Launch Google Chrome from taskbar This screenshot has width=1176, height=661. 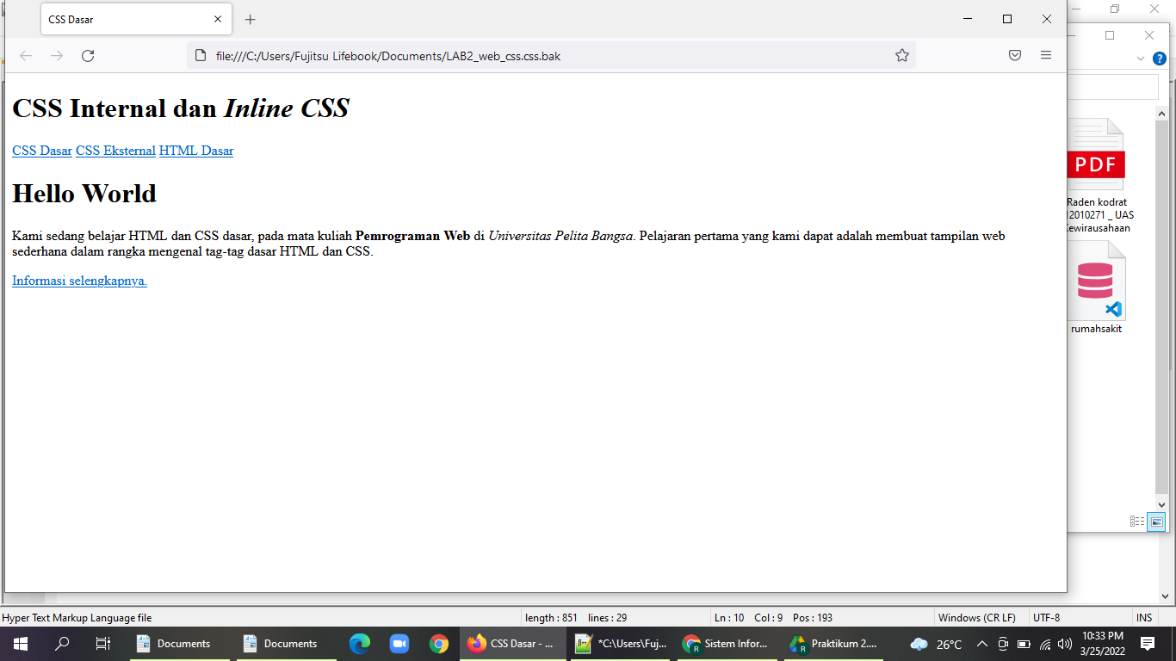coord(439,644)
